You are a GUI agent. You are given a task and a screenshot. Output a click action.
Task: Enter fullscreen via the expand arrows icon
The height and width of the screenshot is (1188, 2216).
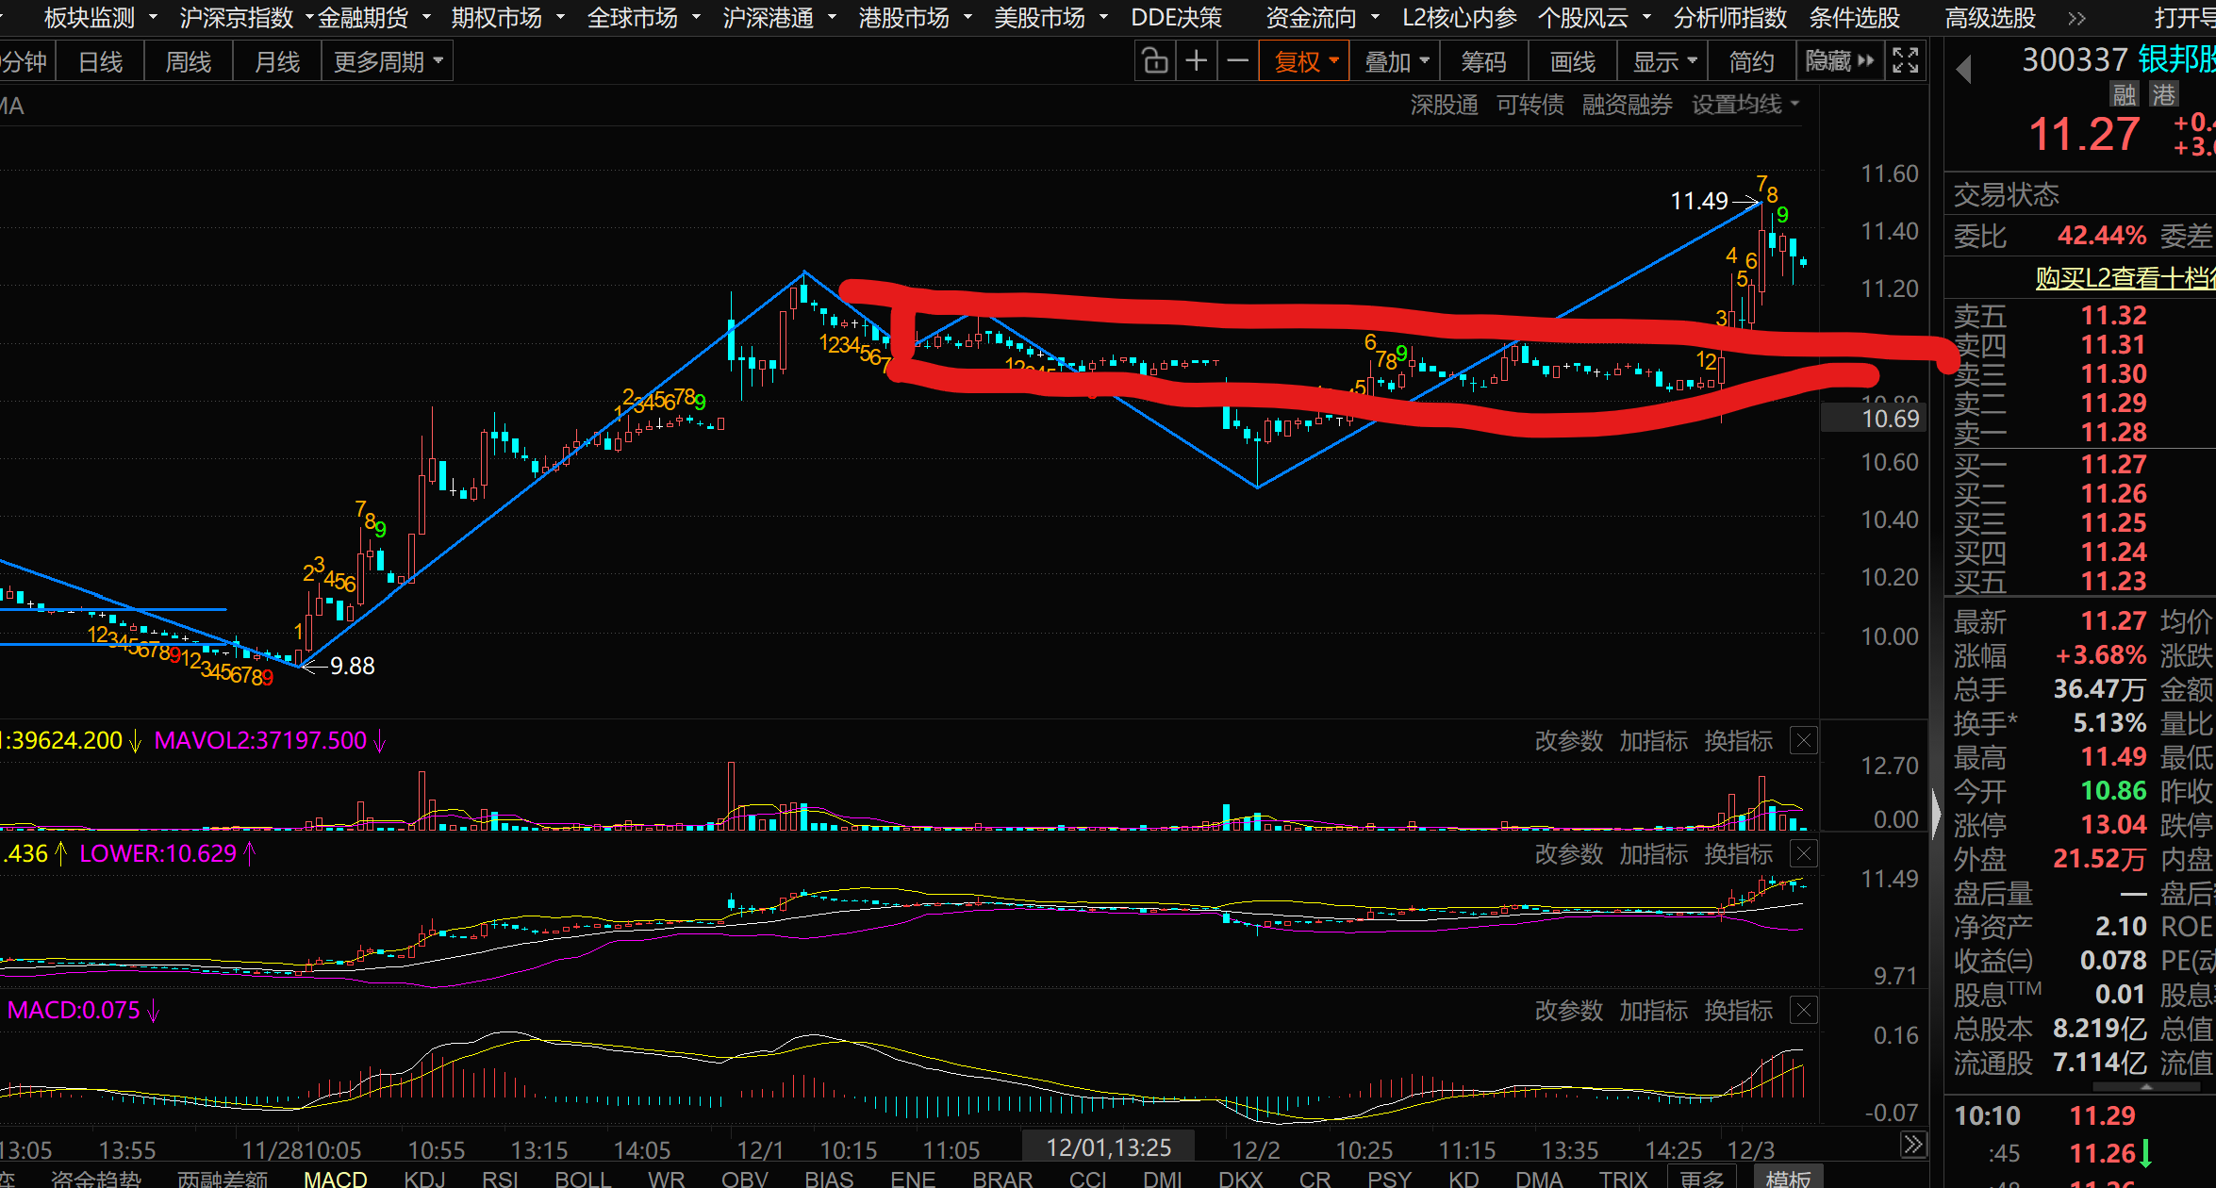pyautogui.click(x=1906, y=61)
